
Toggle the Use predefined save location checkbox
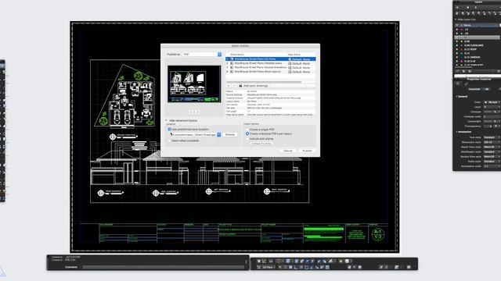tap(169, 130)
